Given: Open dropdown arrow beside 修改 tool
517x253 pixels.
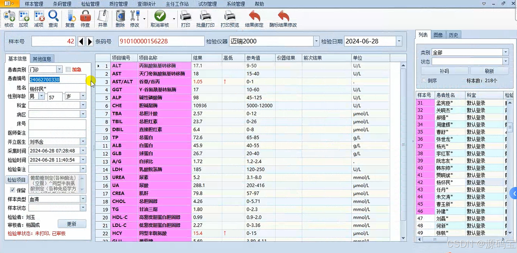Looking at the screenshot, I should 144,19.
